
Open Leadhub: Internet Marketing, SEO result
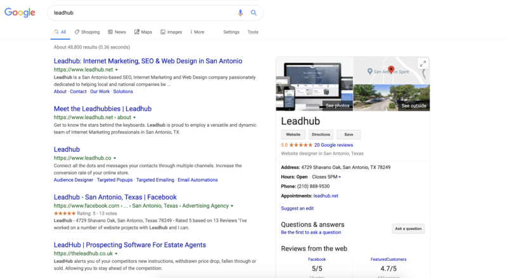[x=148, y=61]
